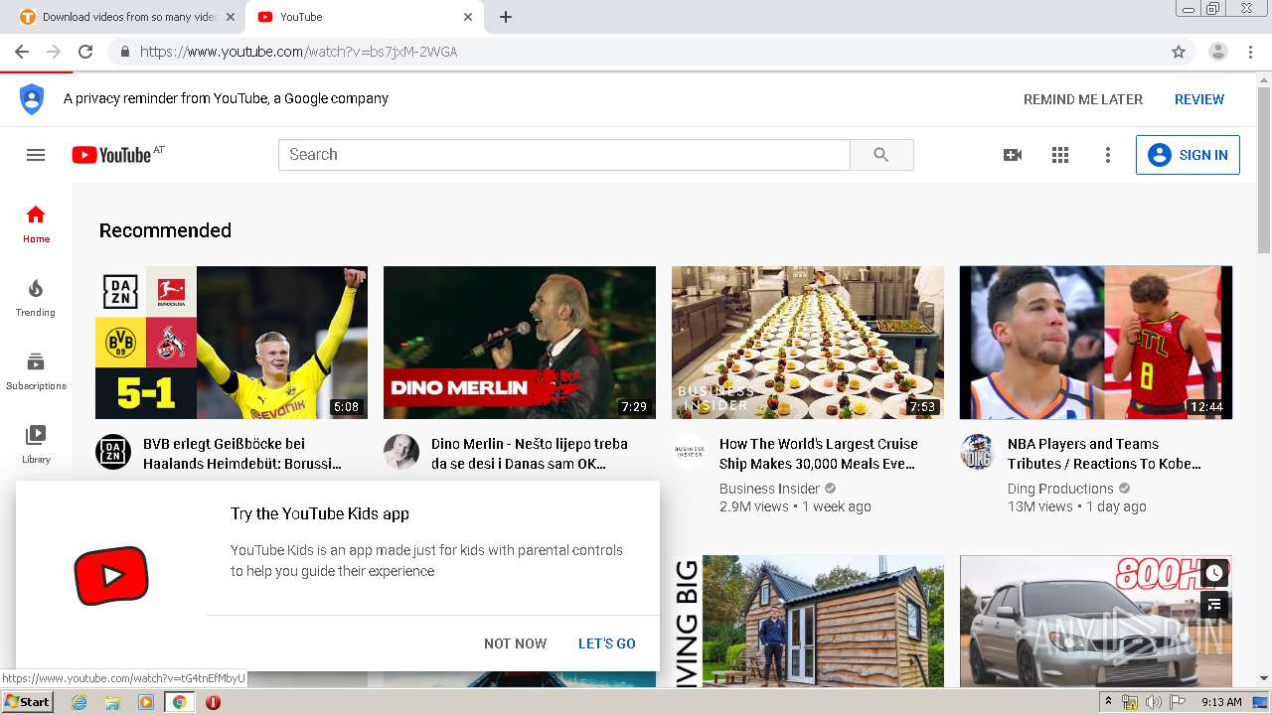Image resolution: width=1272 pixels, height=715 pixels.
Task: Click the YouTube Kids logo
Action: [x=111, y=575]
